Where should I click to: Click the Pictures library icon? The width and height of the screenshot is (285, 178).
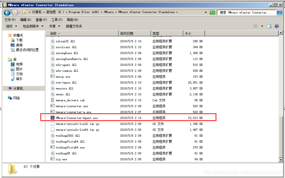tap(13, 69)
